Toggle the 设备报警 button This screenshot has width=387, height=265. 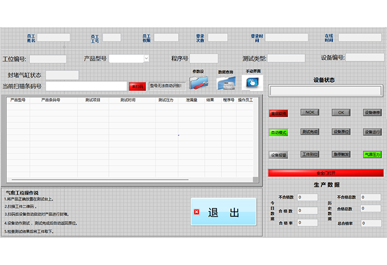(x=279, y=155)
